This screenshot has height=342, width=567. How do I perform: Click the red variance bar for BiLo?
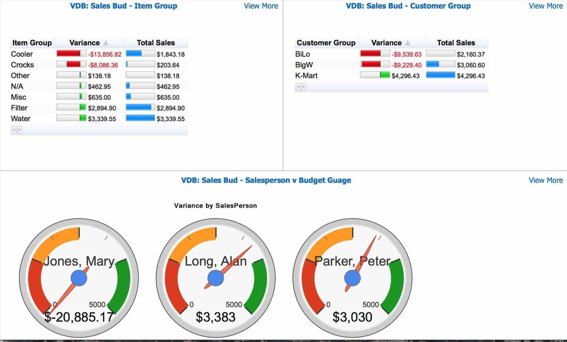pyautogui.click(x=370, y=53)
